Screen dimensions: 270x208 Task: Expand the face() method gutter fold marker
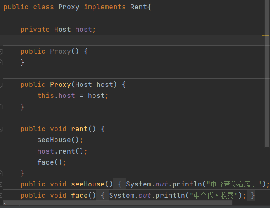[x=1, y=196]
